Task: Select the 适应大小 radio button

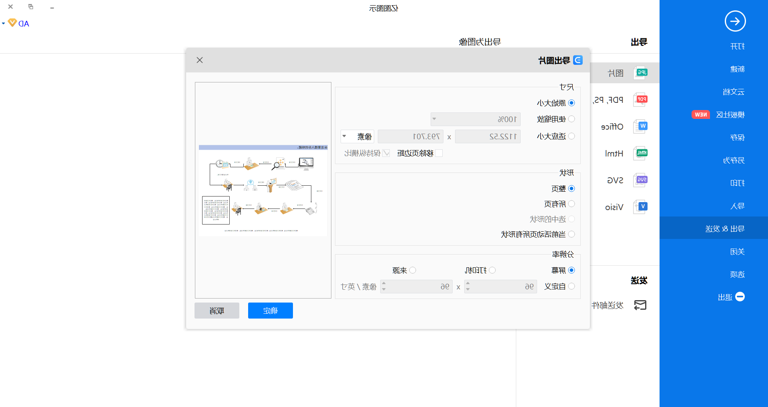Action: 571,136
